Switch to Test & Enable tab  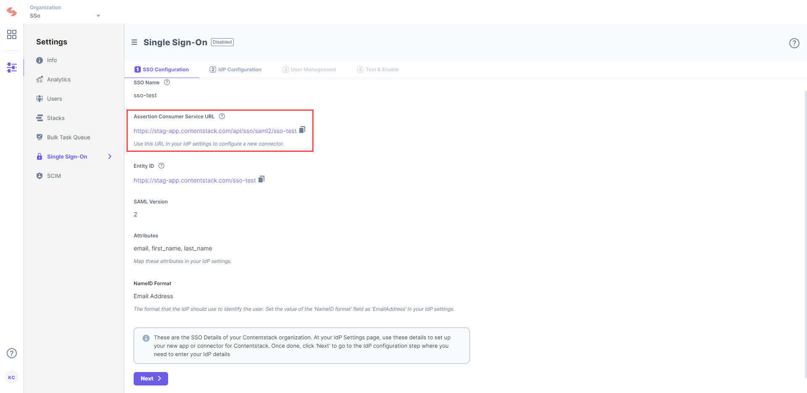coord(378,70)
